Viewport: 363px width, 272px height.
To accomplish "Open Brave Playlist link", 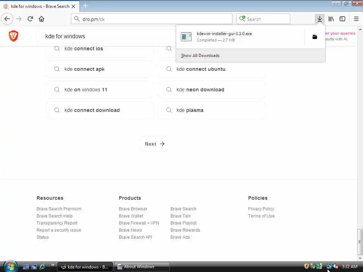I will 183,223.
